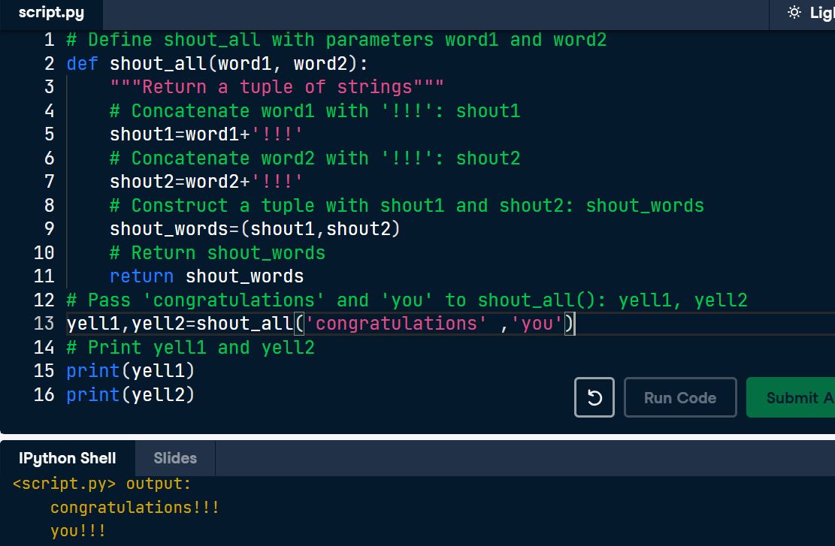Click '# Concatenate word1' comment on line 4
Screen dimensions: 835x546
coord(315,110)
